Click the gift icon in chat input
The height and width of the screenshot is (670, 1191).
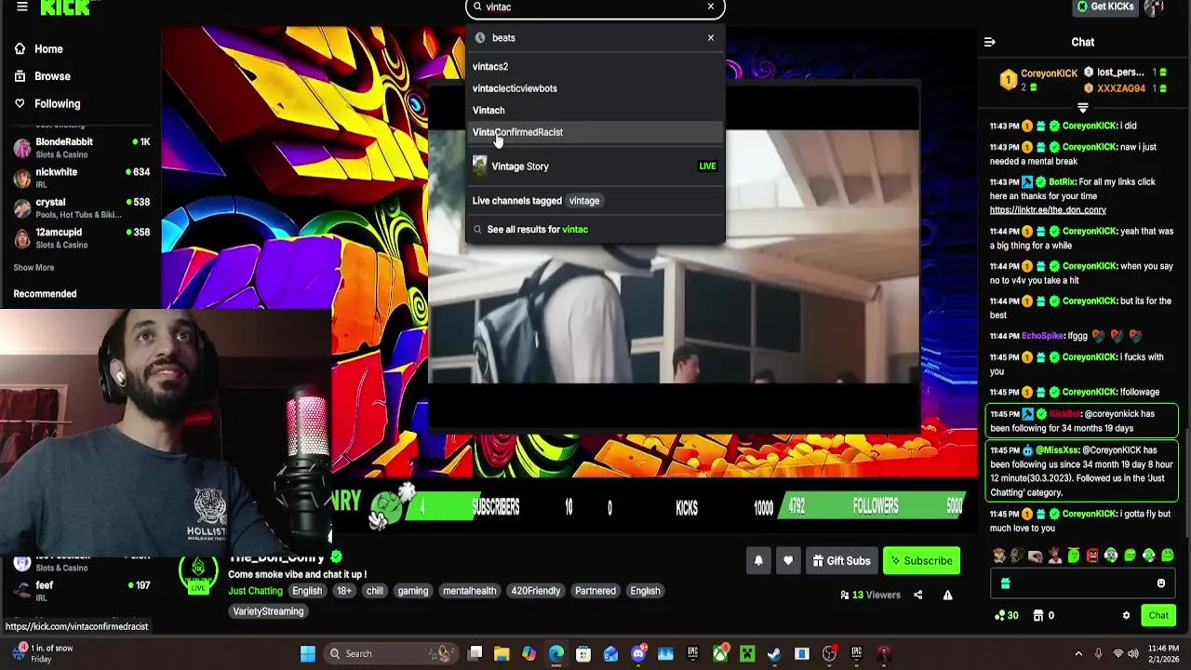(1005, 583)
